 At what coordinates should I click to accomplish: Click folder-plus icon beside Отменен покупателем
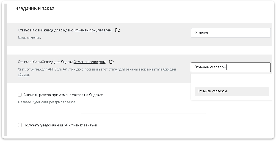[x=117, y=30]
